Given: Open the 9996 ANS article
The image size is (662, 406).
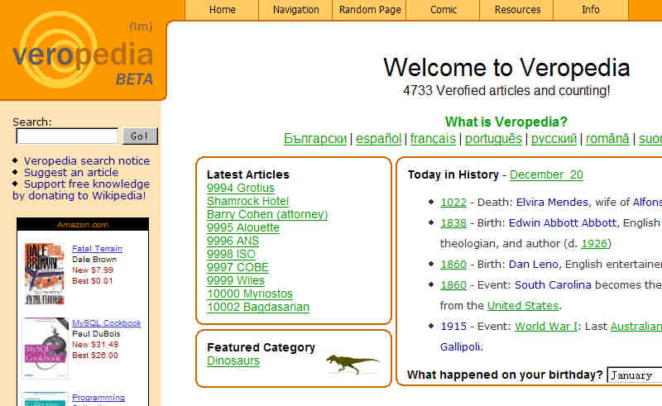Looking at the screenshot, I should [x=233, y=241].
